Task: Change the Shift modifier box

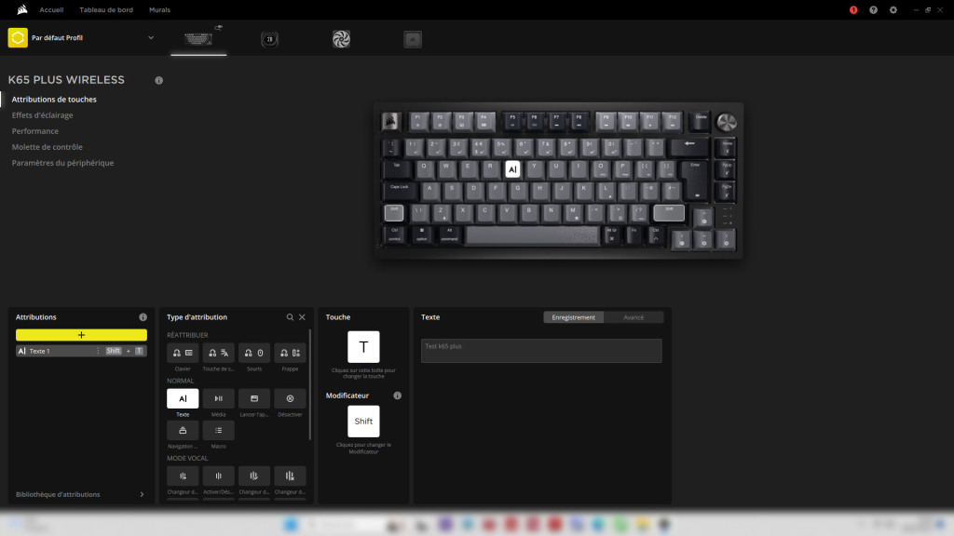Action: (363, 422)
